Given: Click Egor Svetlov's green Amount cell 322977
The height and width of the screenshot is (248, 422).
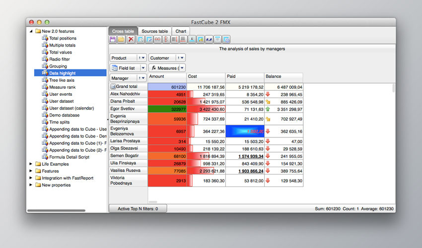Looking at the screenshot, I should click(x=167, y=109).
